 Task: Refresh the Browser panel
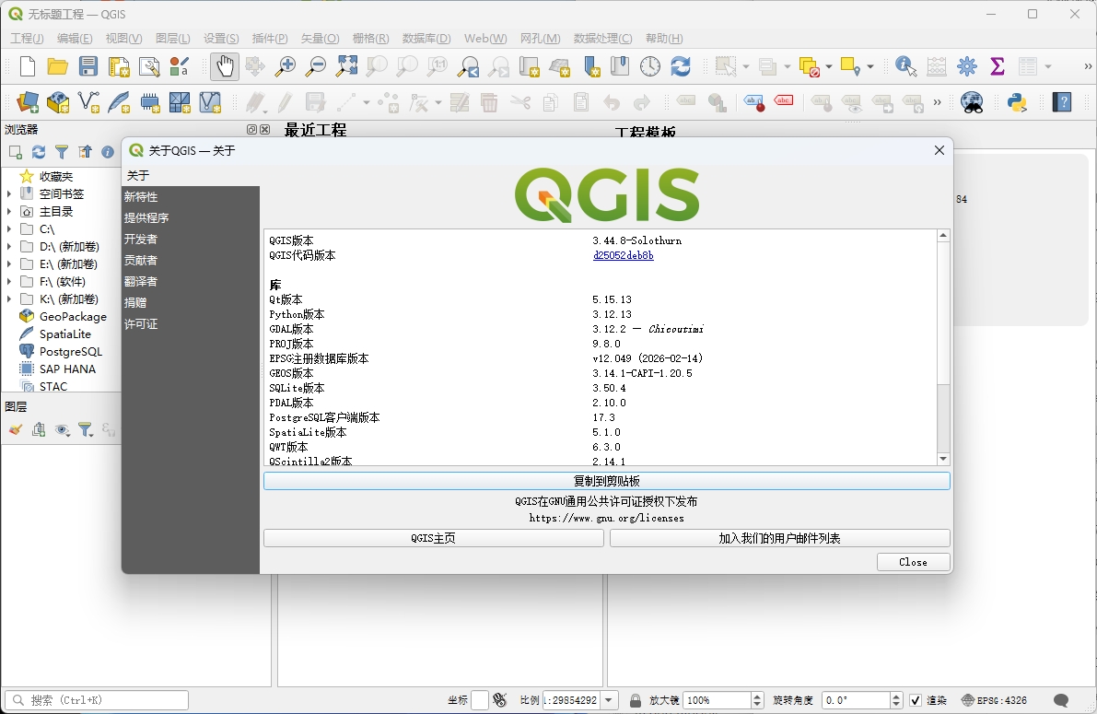(x=39, y=152)
